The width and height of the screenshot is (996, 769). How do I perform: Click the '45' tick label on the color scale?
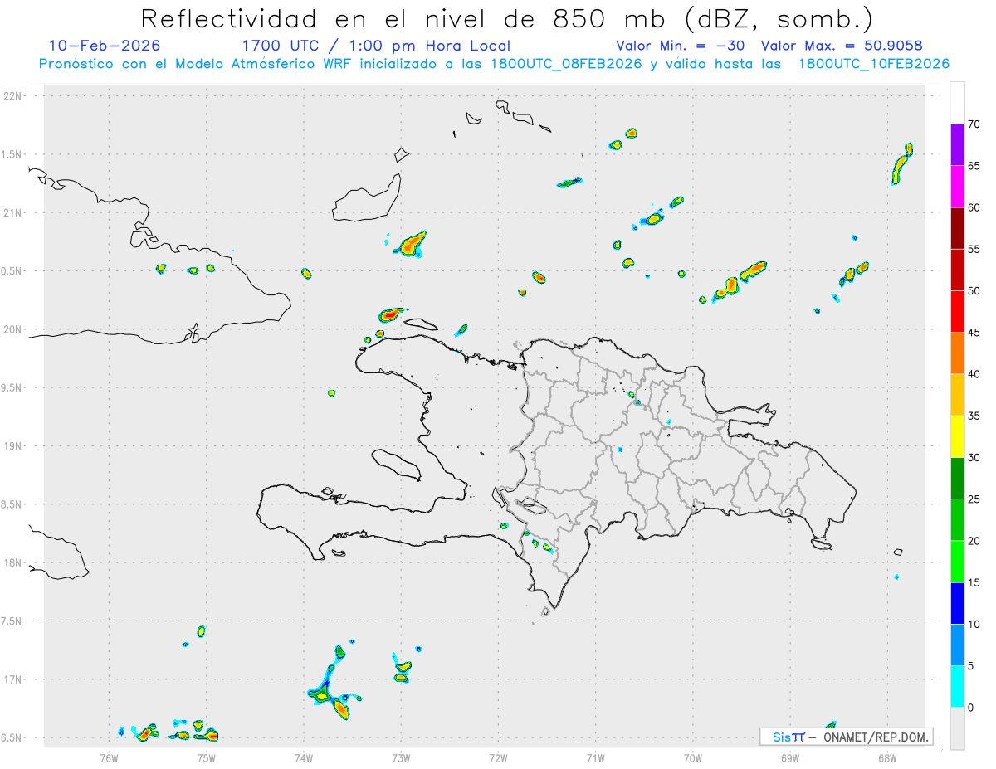tap(974, 333)
